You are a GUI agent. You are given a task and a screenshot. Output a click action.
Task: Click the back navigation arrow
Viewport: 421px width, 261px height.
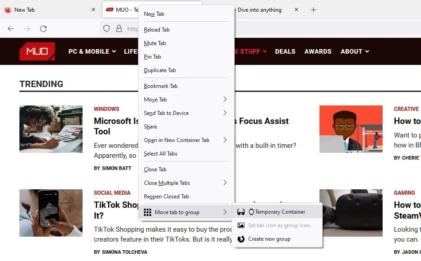[11, 28]
